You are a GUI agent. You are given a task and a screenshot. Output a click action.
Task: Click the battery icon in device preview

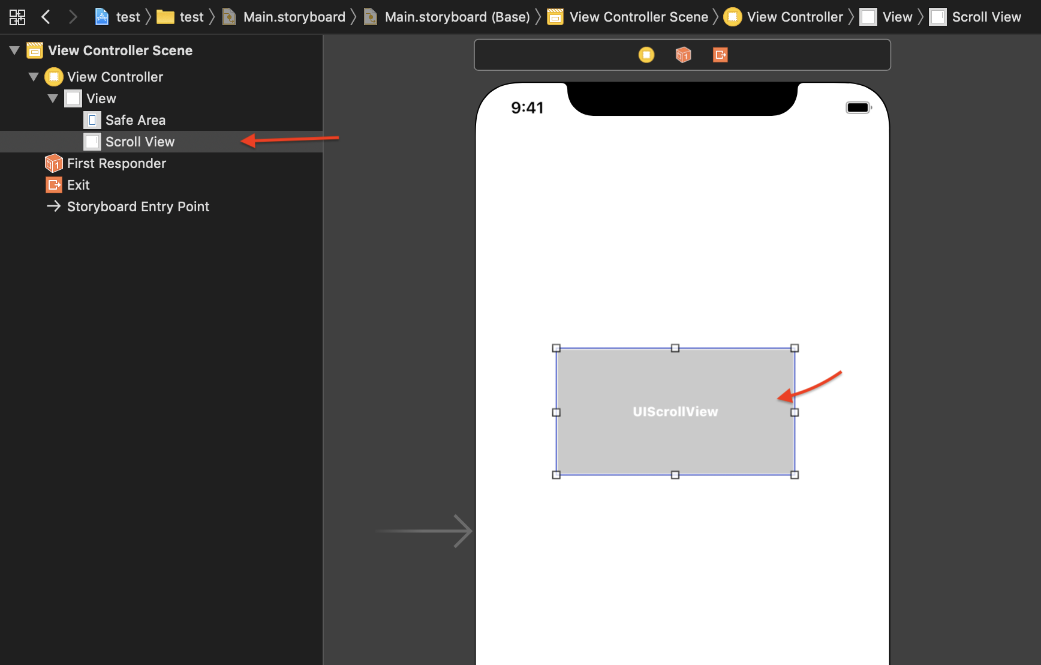859,108
